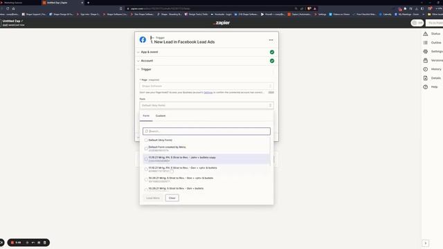Click the green check on the App & event row
Viewport: 443px width, 249px height.
point(272,52)
